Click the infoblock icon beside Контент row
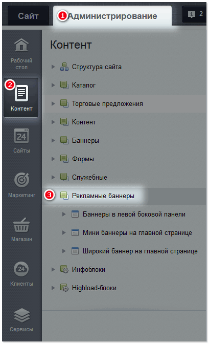 click(64, 122)
